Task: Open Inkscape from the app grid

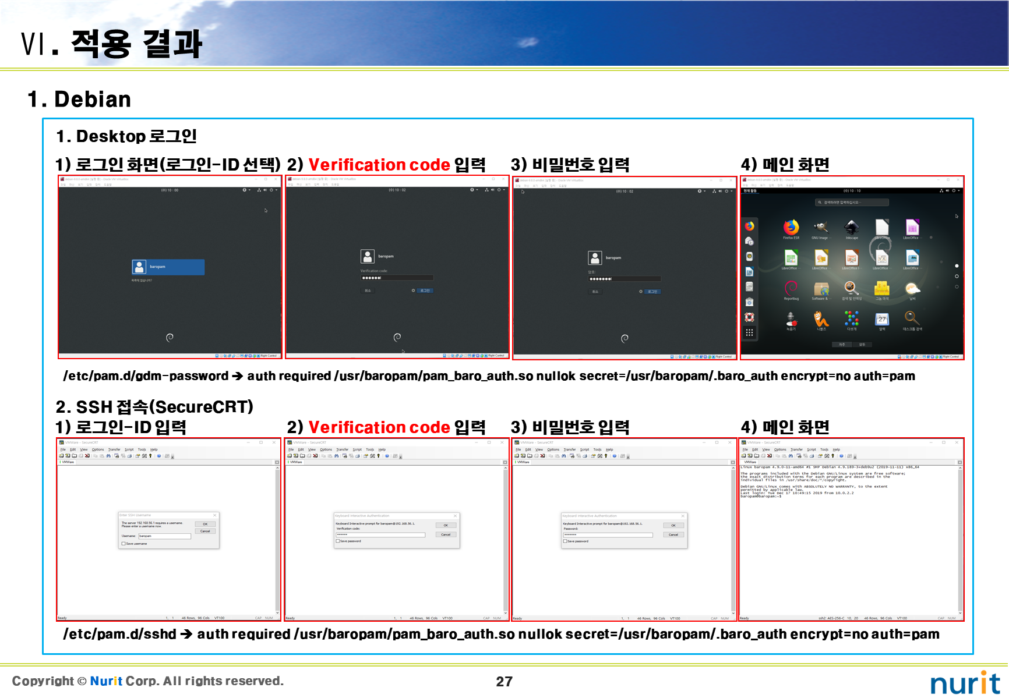Action: tap(852, 228)
